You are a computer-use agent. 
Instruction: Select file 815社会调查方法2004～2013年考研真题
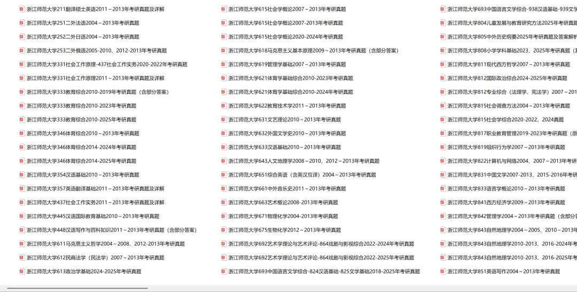coord(505,106)
